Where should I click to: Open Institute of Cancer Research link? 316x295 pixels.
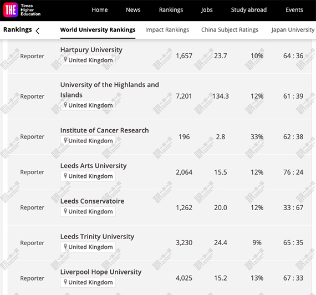[x=104, y=130]
